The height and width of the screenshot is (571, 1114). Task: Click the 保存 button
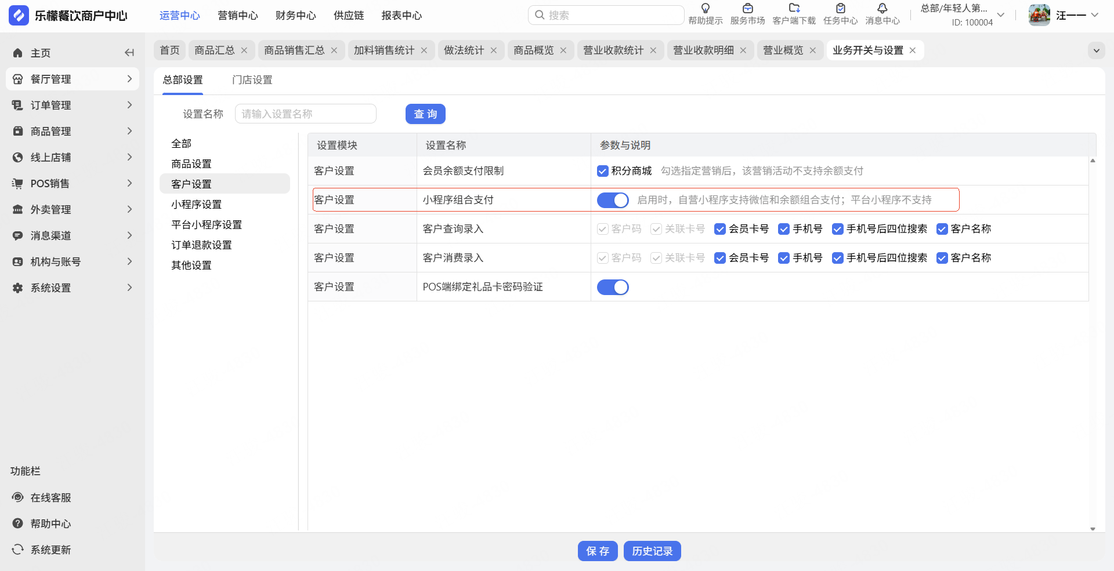pos(598,551)
